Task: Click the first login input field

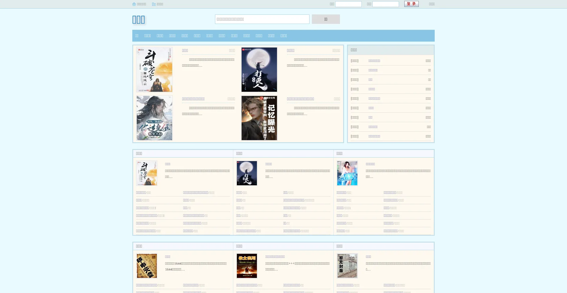Action: tap(348, 4)
